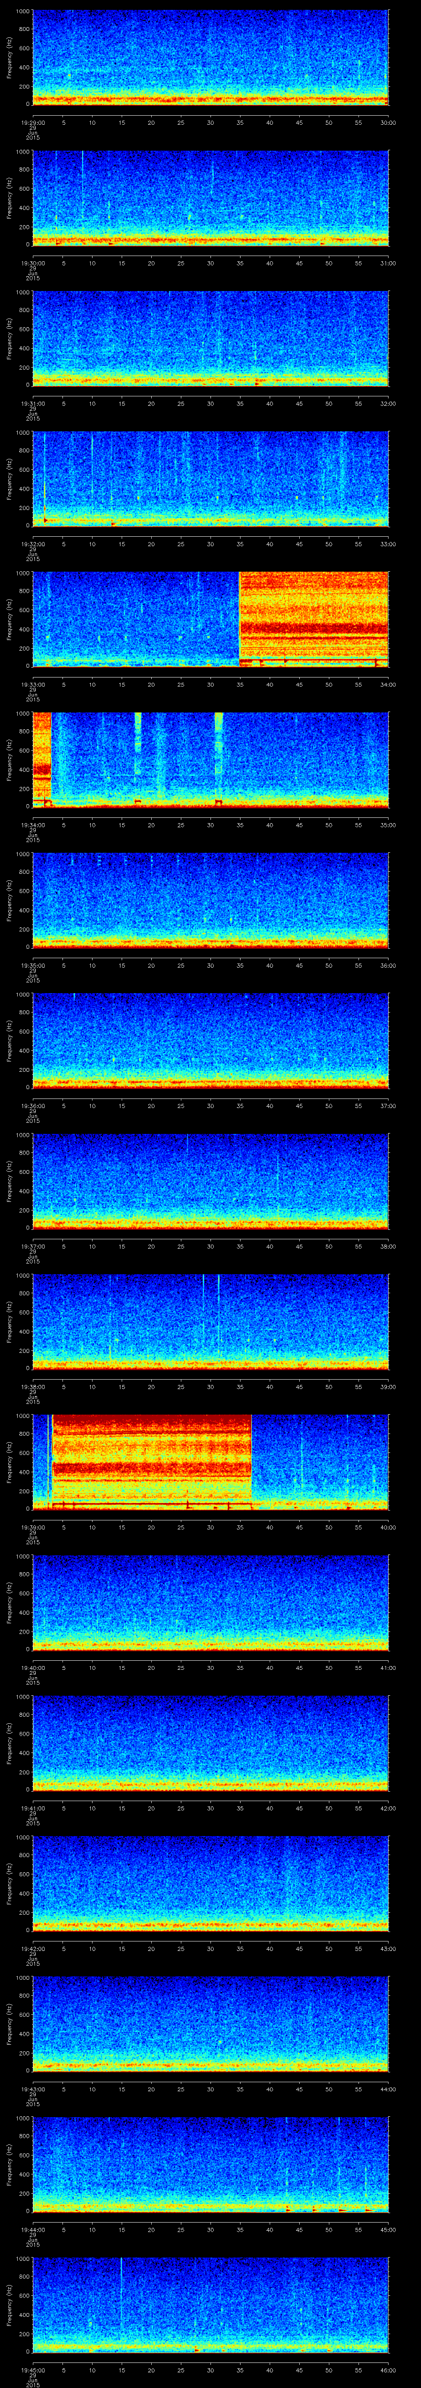Open the spectrogram panel starting at 19:32:00
421x2388 pixels.
click(210, 478)
